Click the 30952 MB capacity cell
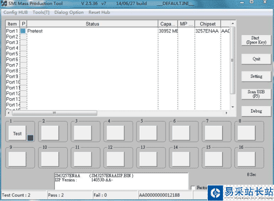The width and height of the screenshot is (274, 201). tap(168, 31)
